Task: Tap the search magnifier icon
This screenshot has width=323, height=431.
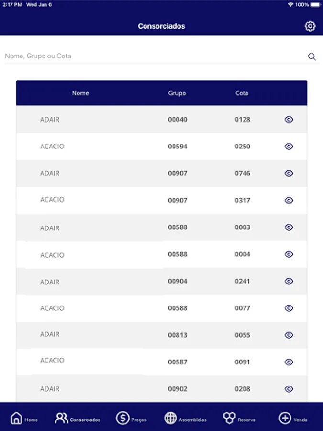Action: (312, 57)
